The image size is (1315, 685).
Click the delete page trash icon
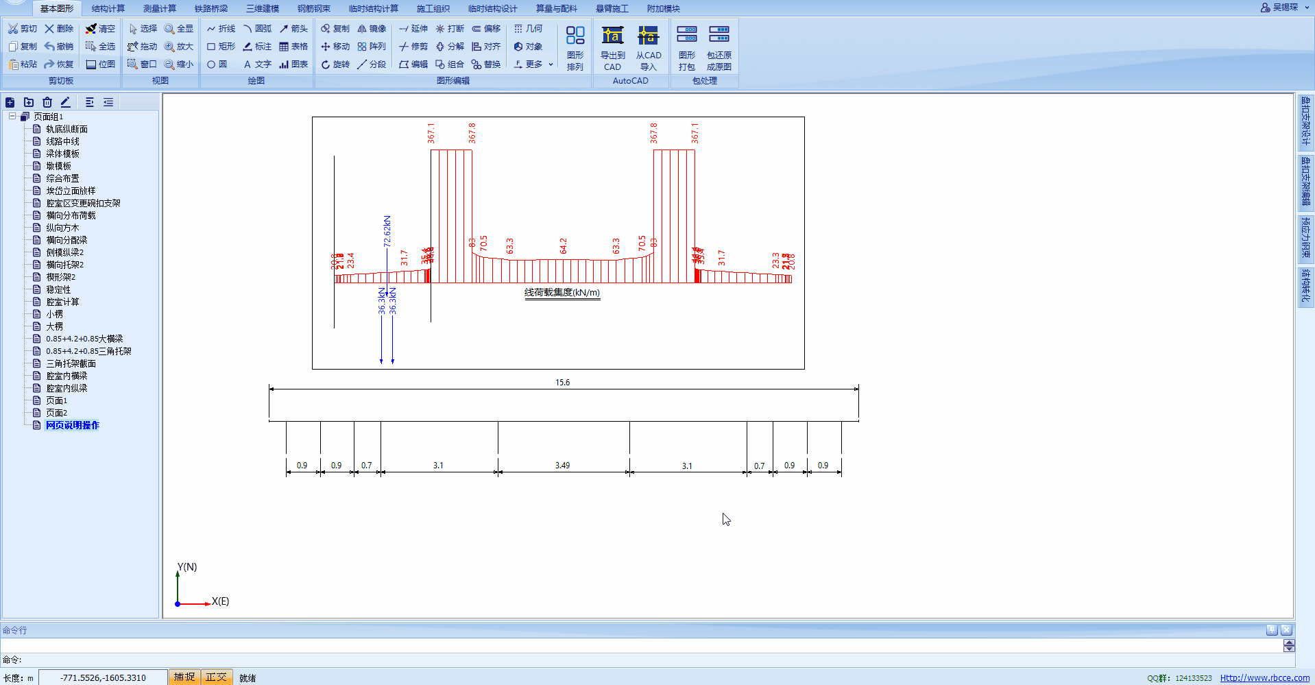coord(47,102)
